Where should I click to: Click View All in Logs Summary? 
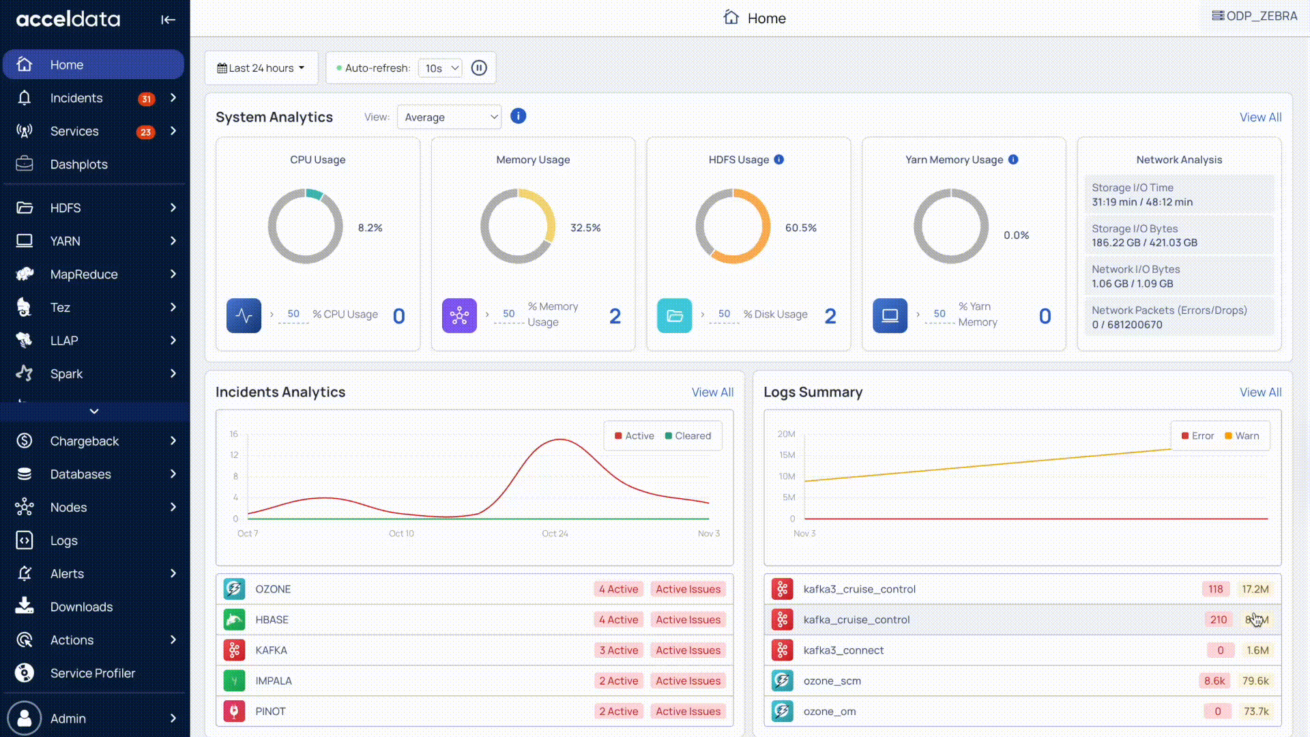[x=1260, y=392]
